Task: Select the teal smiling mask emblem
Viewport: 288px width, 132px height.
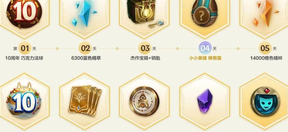Action: (x=265, y=102)
